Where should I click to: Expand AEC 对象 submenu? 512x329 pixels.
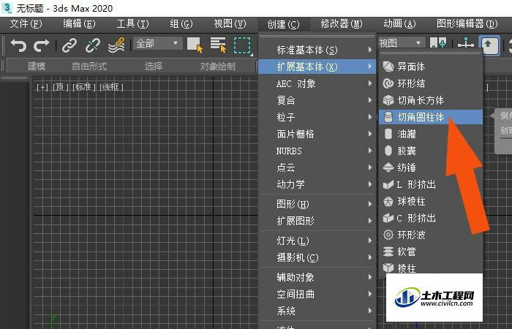[x=317, y=83]
